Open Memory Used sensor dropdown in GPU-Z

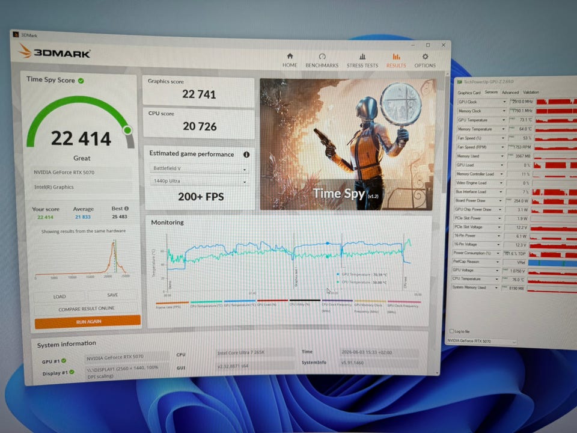tap(502, 156)
